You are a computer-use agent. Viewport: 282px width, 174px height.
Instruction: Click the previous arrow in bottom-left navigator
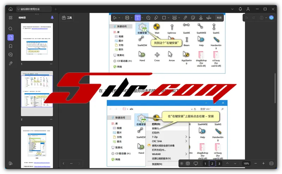click(x=63, y=163)
